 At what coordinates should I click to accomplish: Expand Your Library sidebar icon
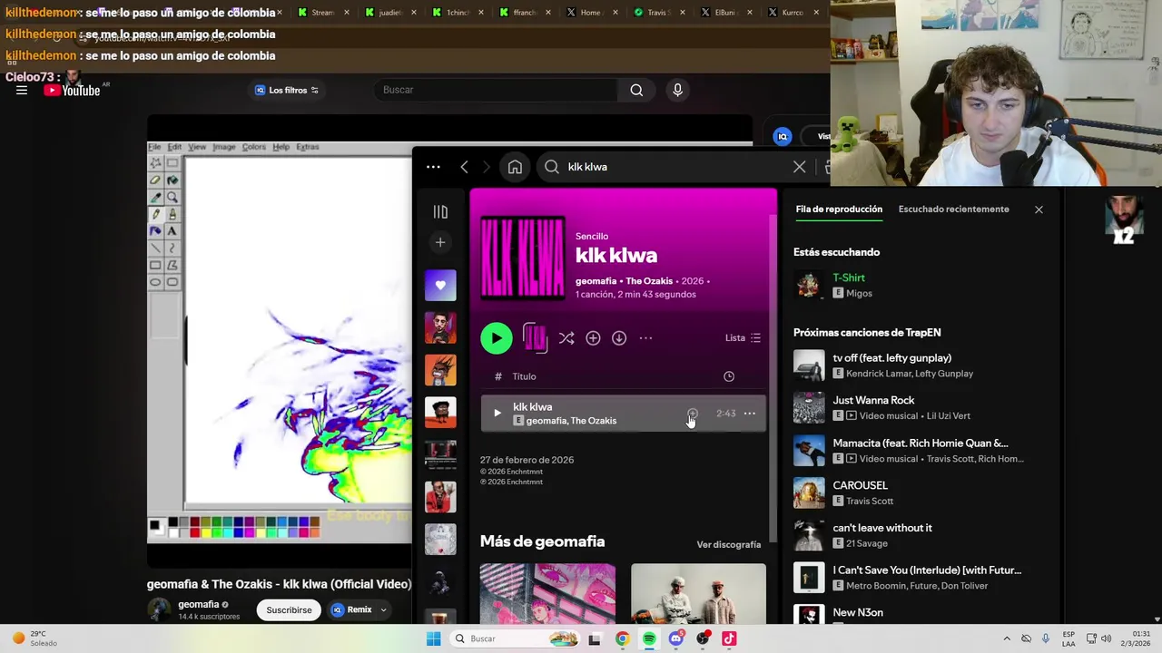pyautogui.click(x=440, y=212)
